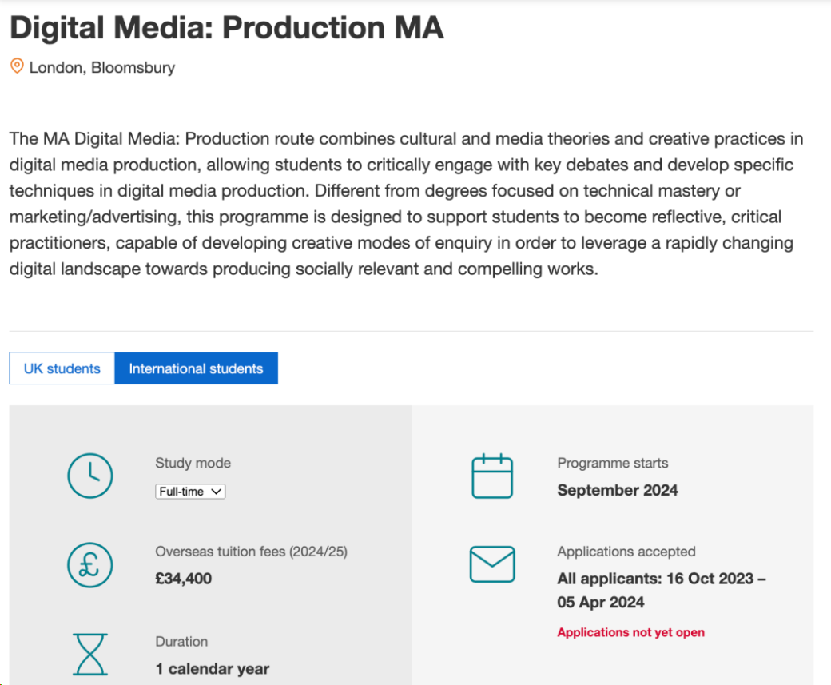This screenshot has height=685, width=831.
Task: Open the Full-time study mode dropdown
Action: coord(190,492)
